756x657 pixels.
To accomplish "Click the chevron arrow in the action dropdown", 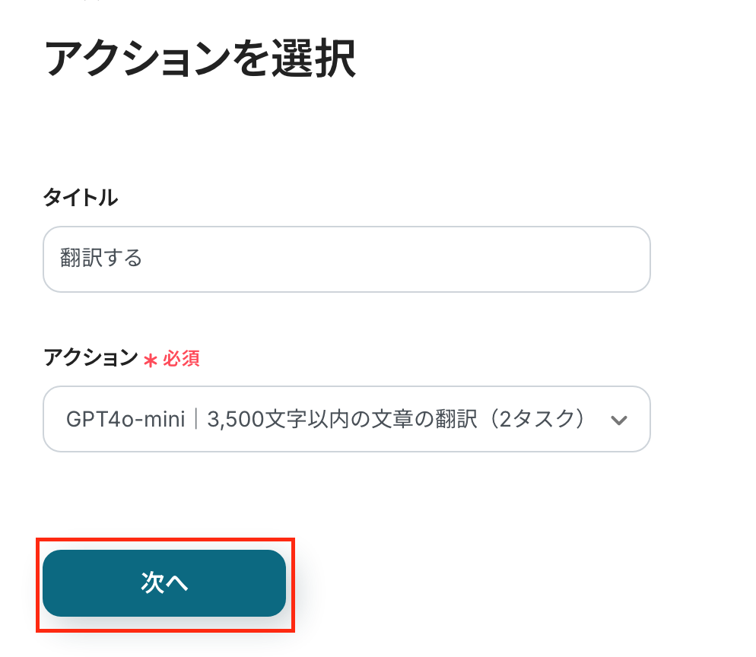I will click(619, 420).
